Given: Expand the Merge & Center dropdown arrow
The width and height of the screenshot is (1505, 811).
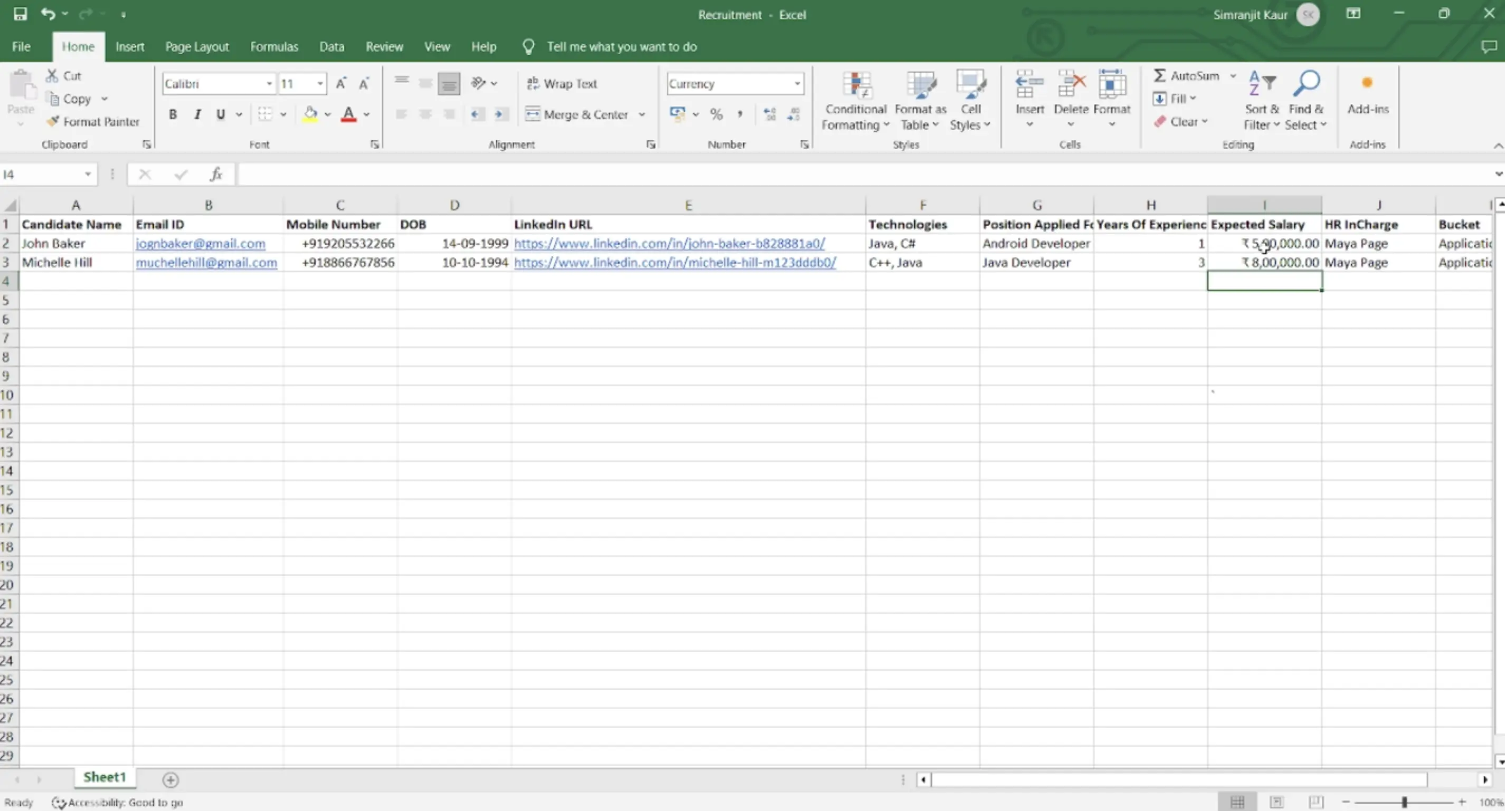Looking at the screenshot, I should pos(642,114).
